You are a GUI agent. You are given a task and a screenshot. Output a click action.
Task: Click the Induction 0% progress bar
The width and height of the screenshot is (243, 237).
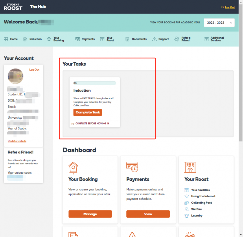point(95,83)
